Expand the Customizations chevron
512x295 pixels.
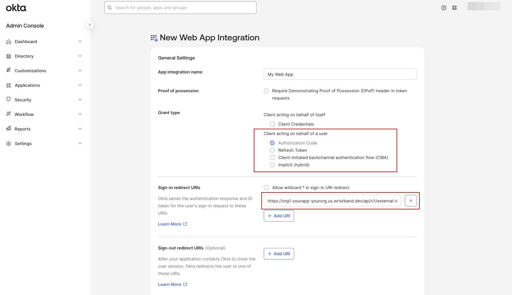pos(80,71)
